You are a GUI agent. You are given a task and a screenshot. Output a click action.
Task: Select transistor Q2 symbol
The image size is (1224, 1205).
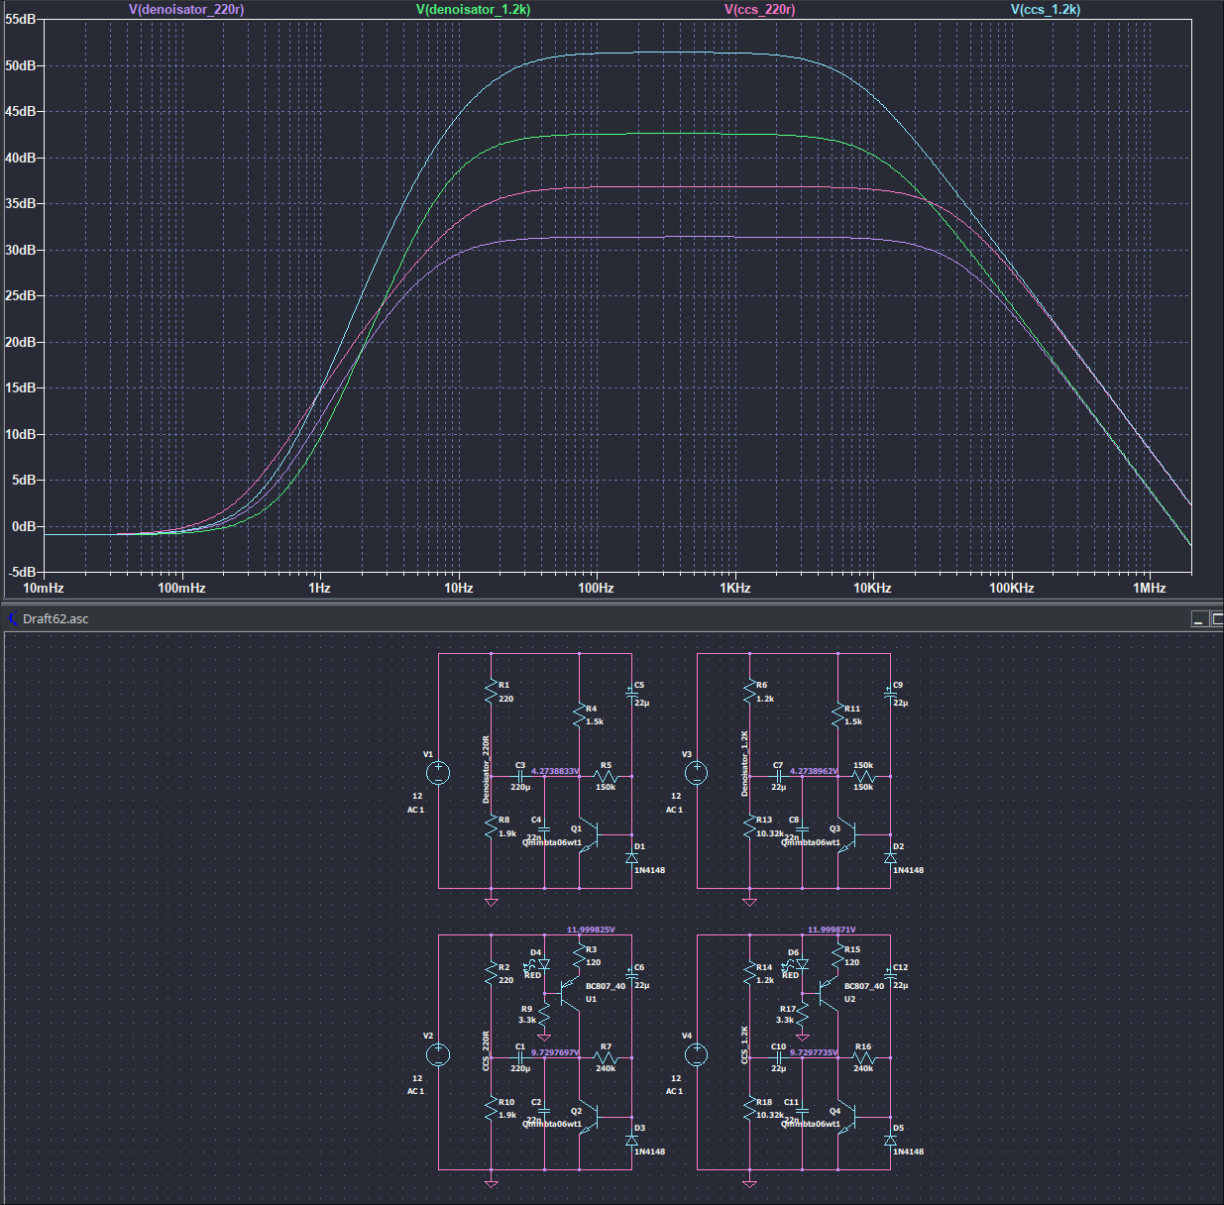tap(589, 1117)
